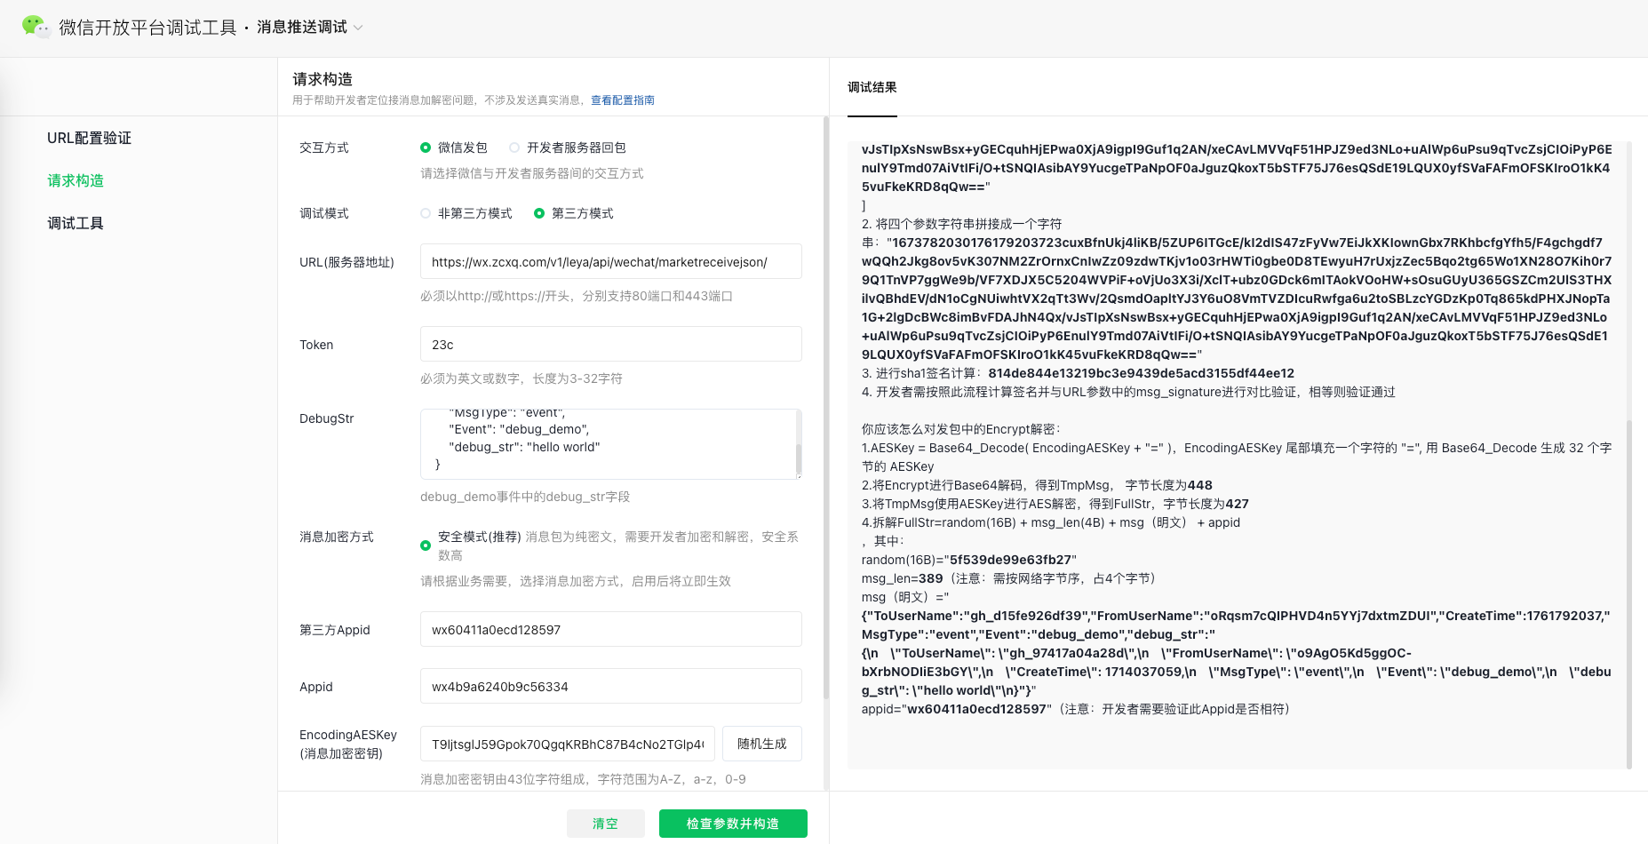Image resolution: width=1648 pixels, height=844 pixels.
Task: Switch to the 调试结果 tab
Action: tap(872, 87)
